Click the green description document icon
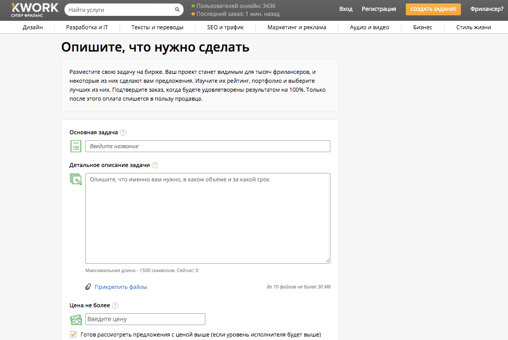 (76, 178)
